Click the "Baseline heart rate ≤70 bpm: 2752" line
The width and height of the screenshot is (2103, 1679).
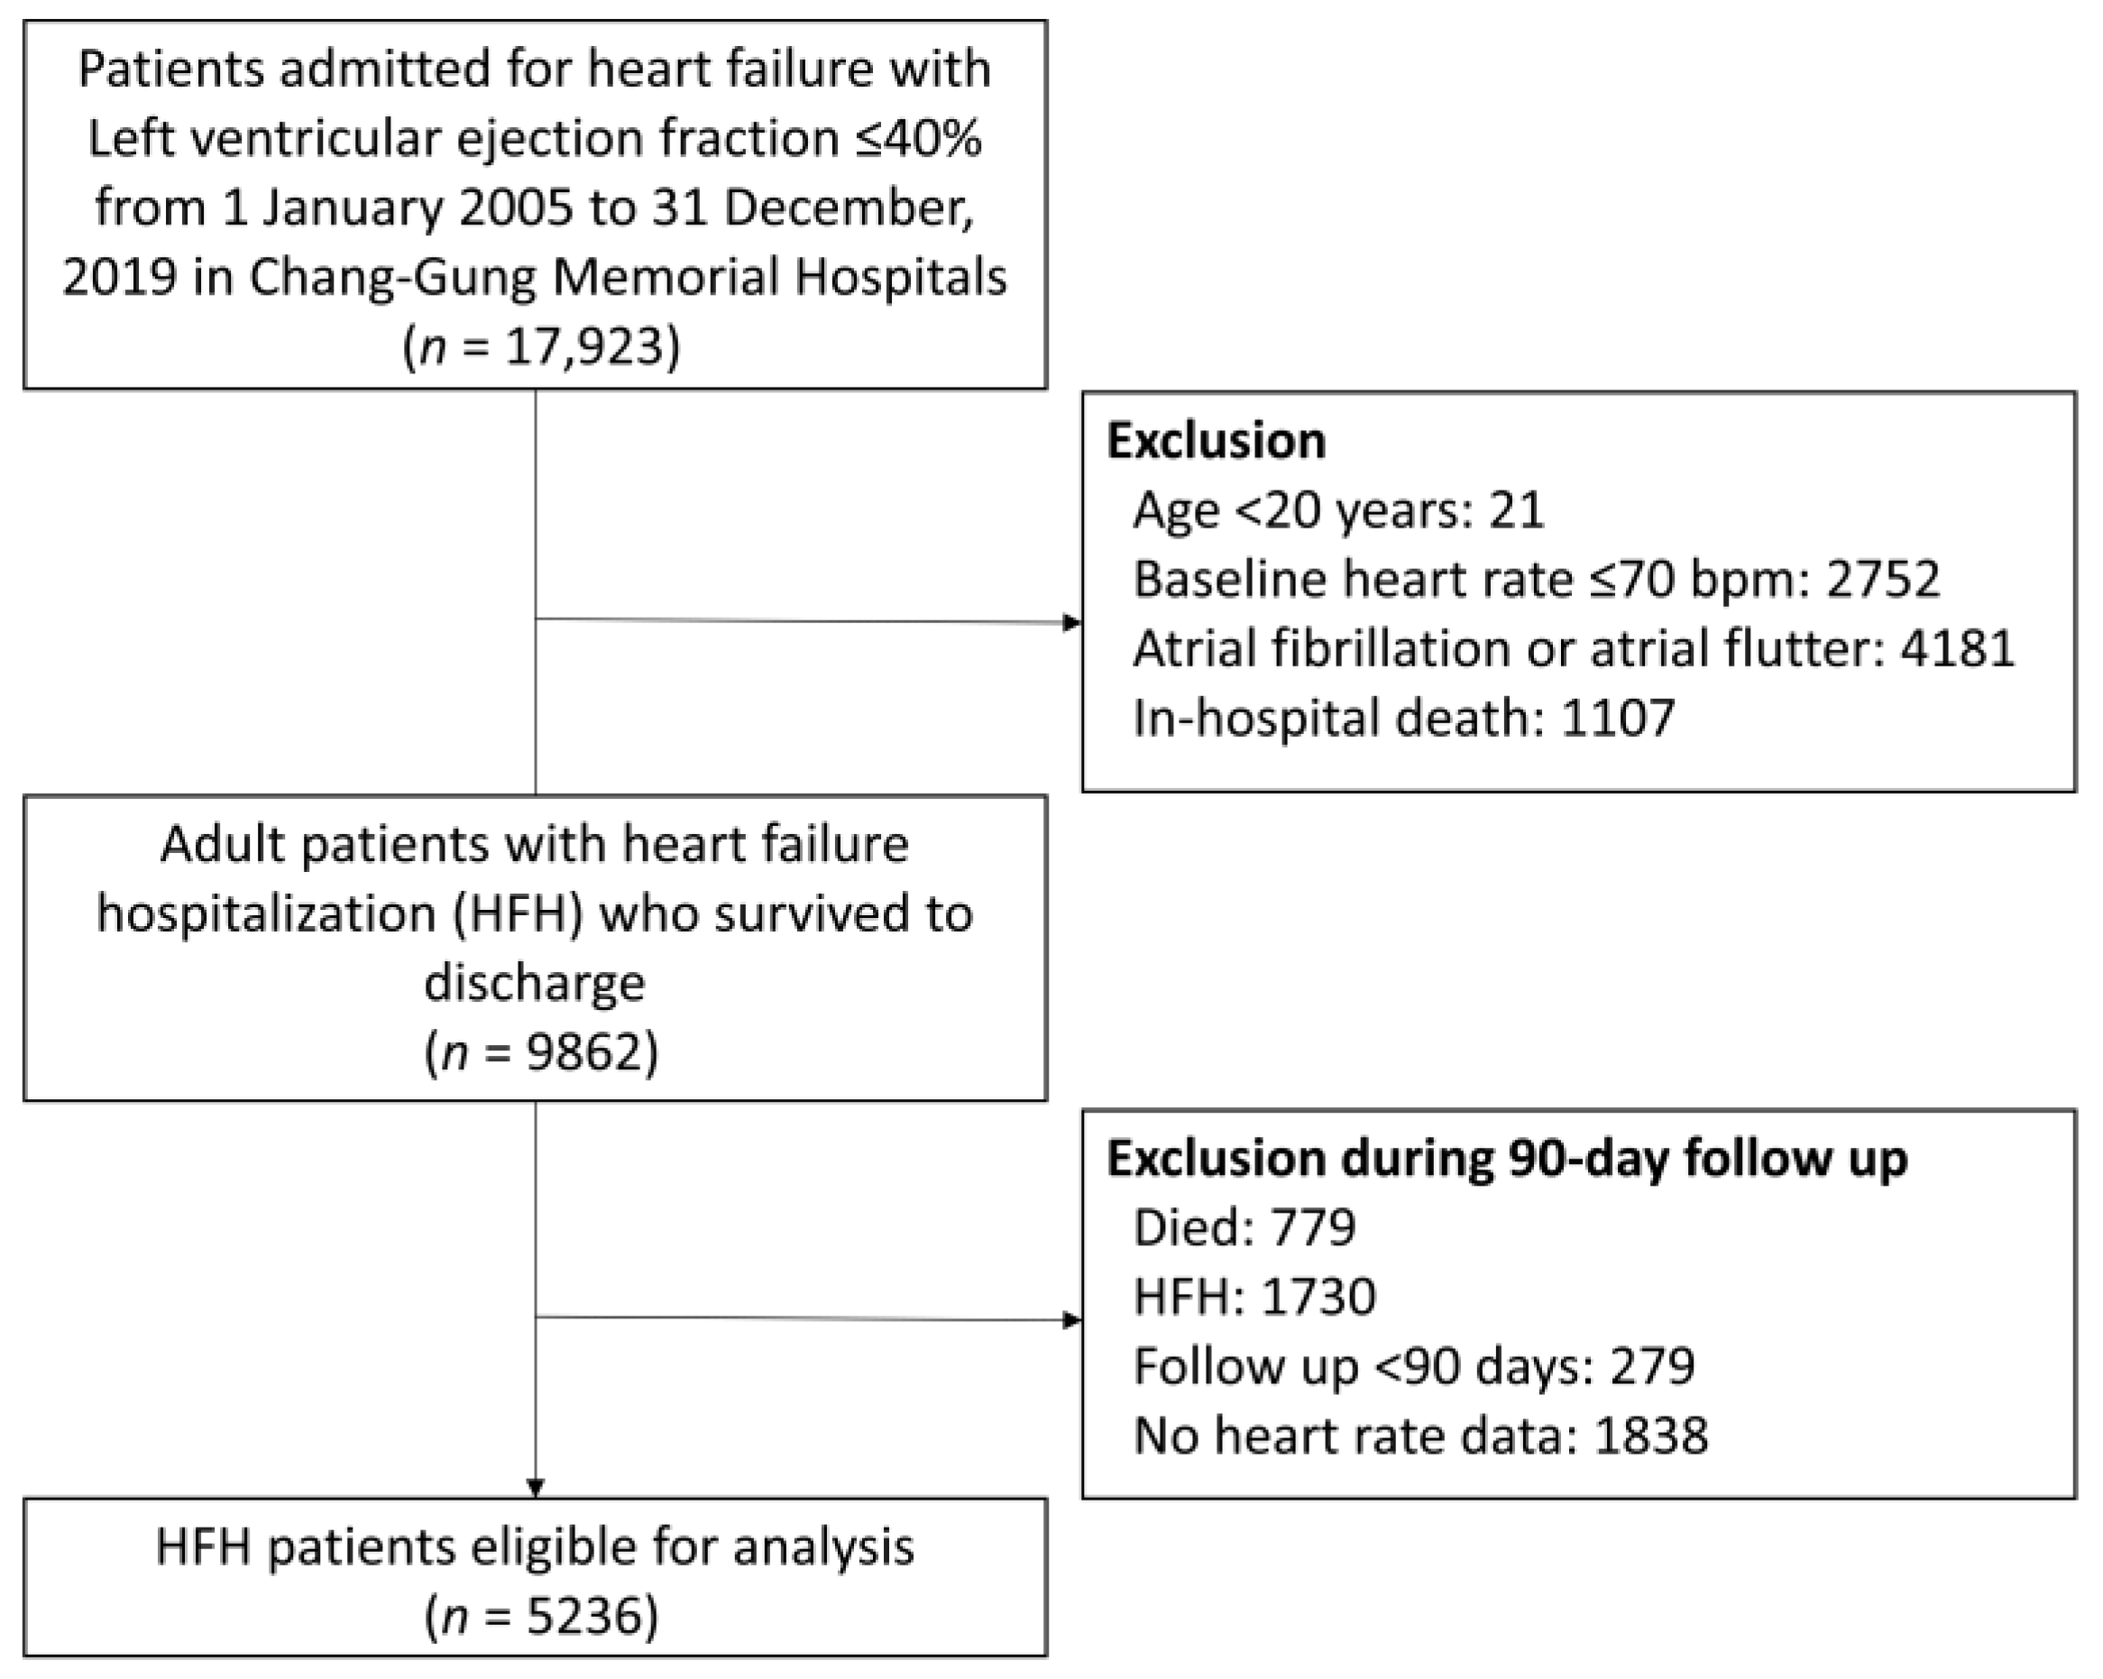coord(1537,580)
